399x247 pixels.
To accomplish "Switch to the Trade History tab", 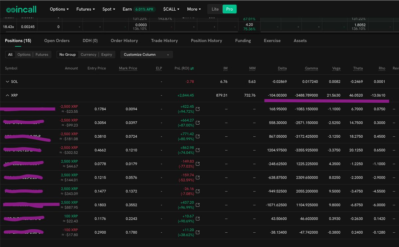I will click(x=164, y=41).
